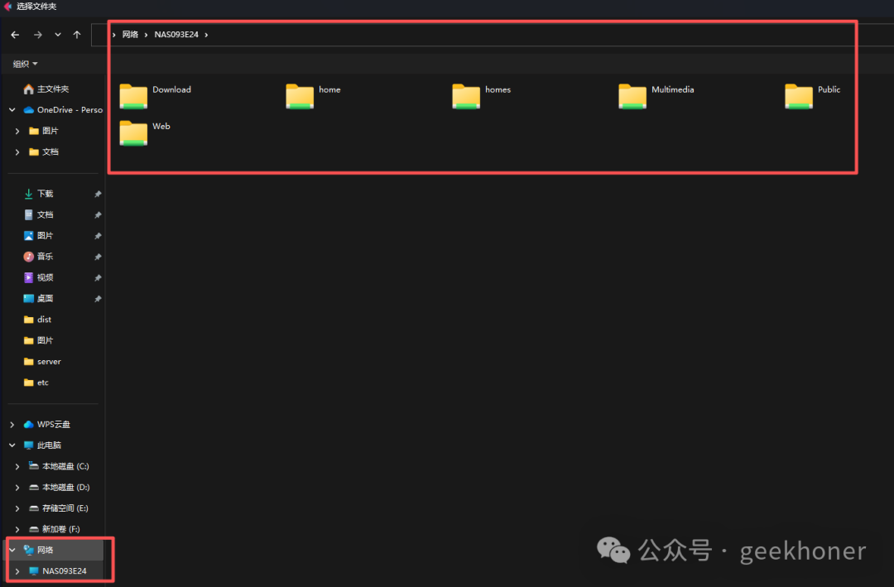The width and height of the screenshot is (894, 587).
Task: Expand the WPS云盘 tree node
Action: pyautogui.click(x=12, y=425)
